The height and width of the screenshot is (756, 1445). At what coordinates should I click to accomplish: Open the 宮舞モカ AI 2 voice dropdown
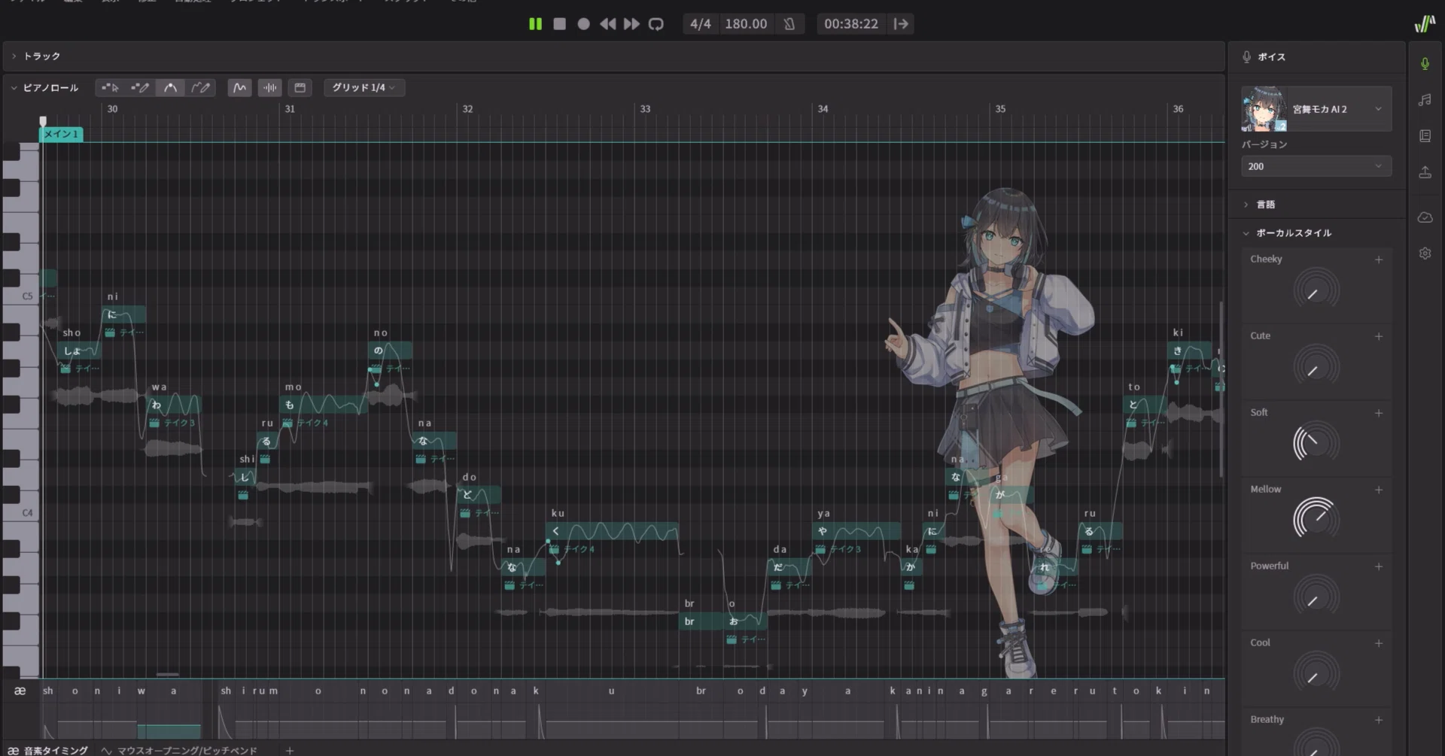[1340, 109]
